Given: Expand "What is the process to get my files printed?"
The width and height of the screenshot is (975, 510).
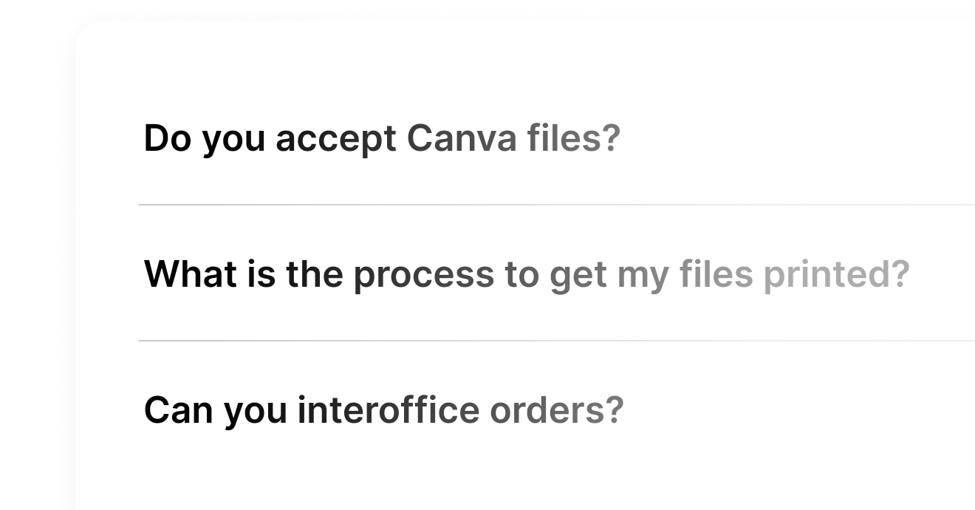Looking at the screenshot, I should 526,275.
